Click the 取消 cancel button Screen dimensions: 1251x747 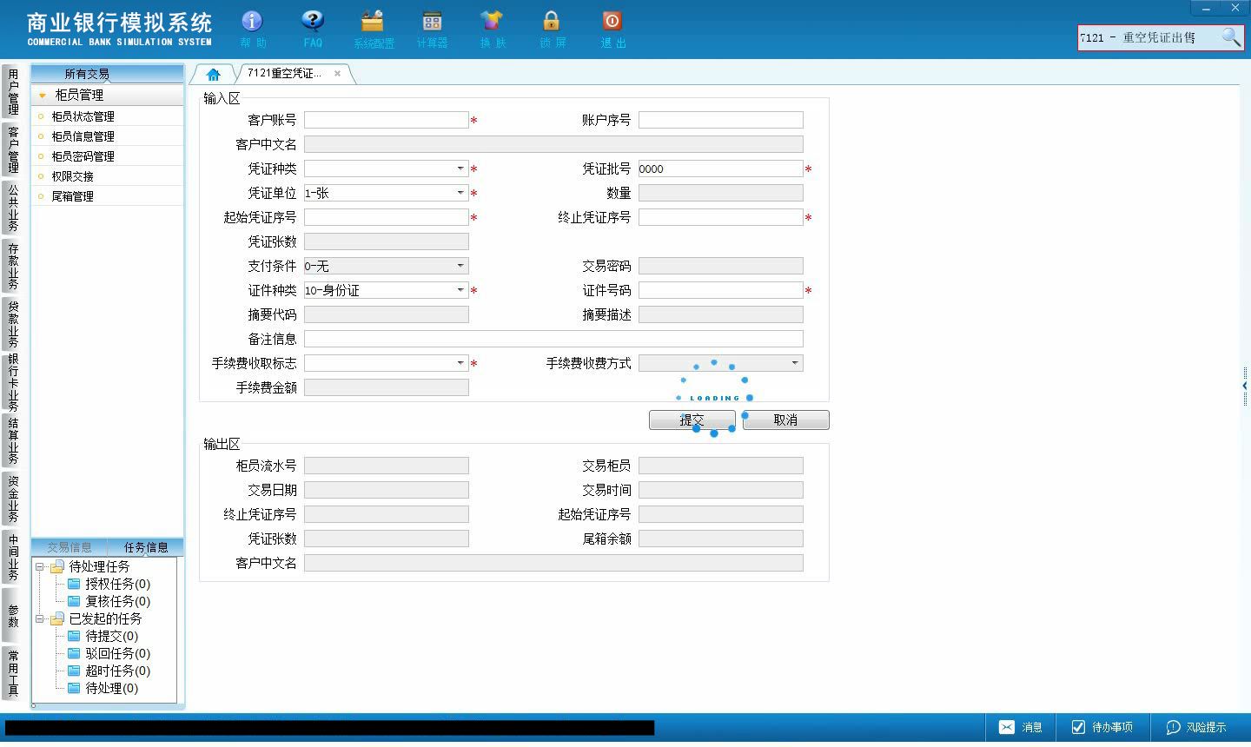click(785, 420)
